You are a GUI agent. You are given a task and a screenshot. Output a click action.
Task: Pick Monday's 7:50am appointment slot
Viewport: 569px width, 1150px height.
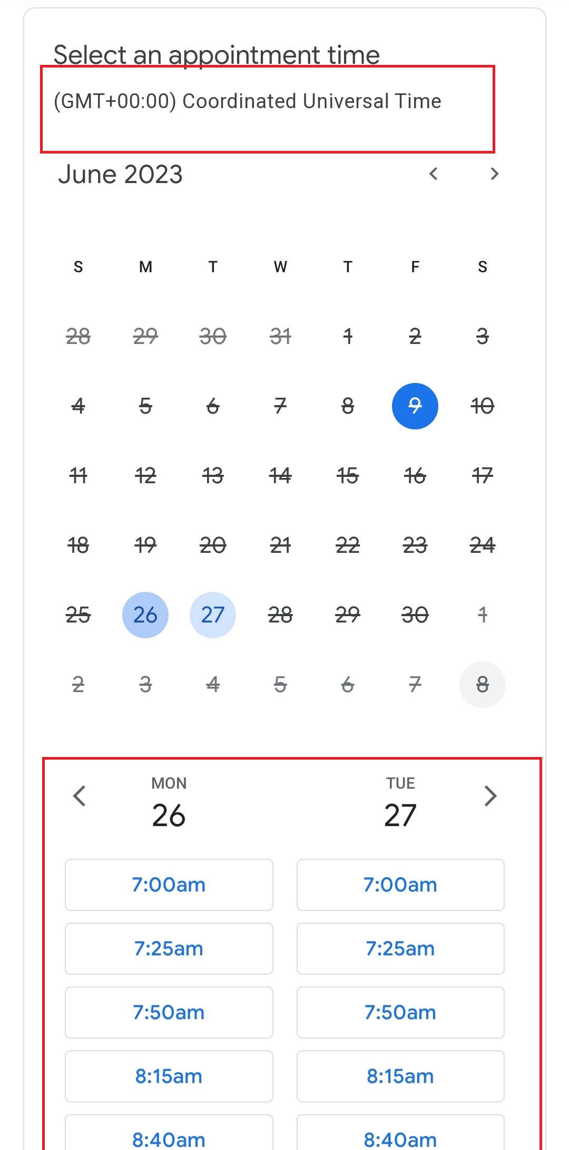(x=169, y=1012)
